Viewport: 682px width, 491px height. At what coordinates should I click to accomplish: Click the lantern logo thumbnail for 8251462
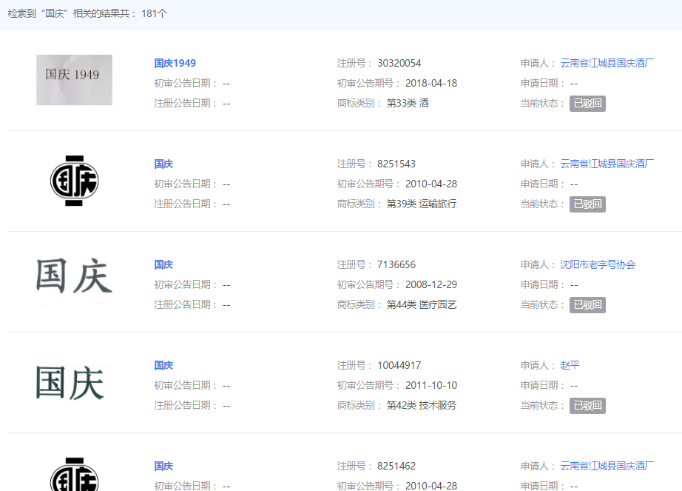75,474
